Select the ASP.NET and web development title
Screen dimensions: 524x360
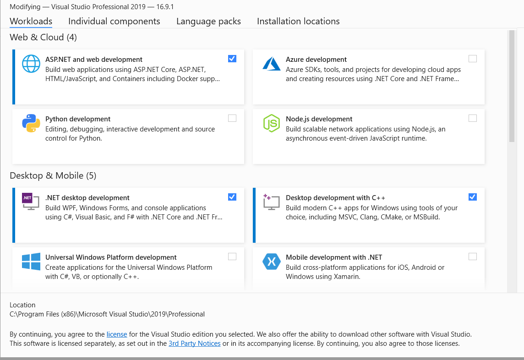click(x=94, y=60)
